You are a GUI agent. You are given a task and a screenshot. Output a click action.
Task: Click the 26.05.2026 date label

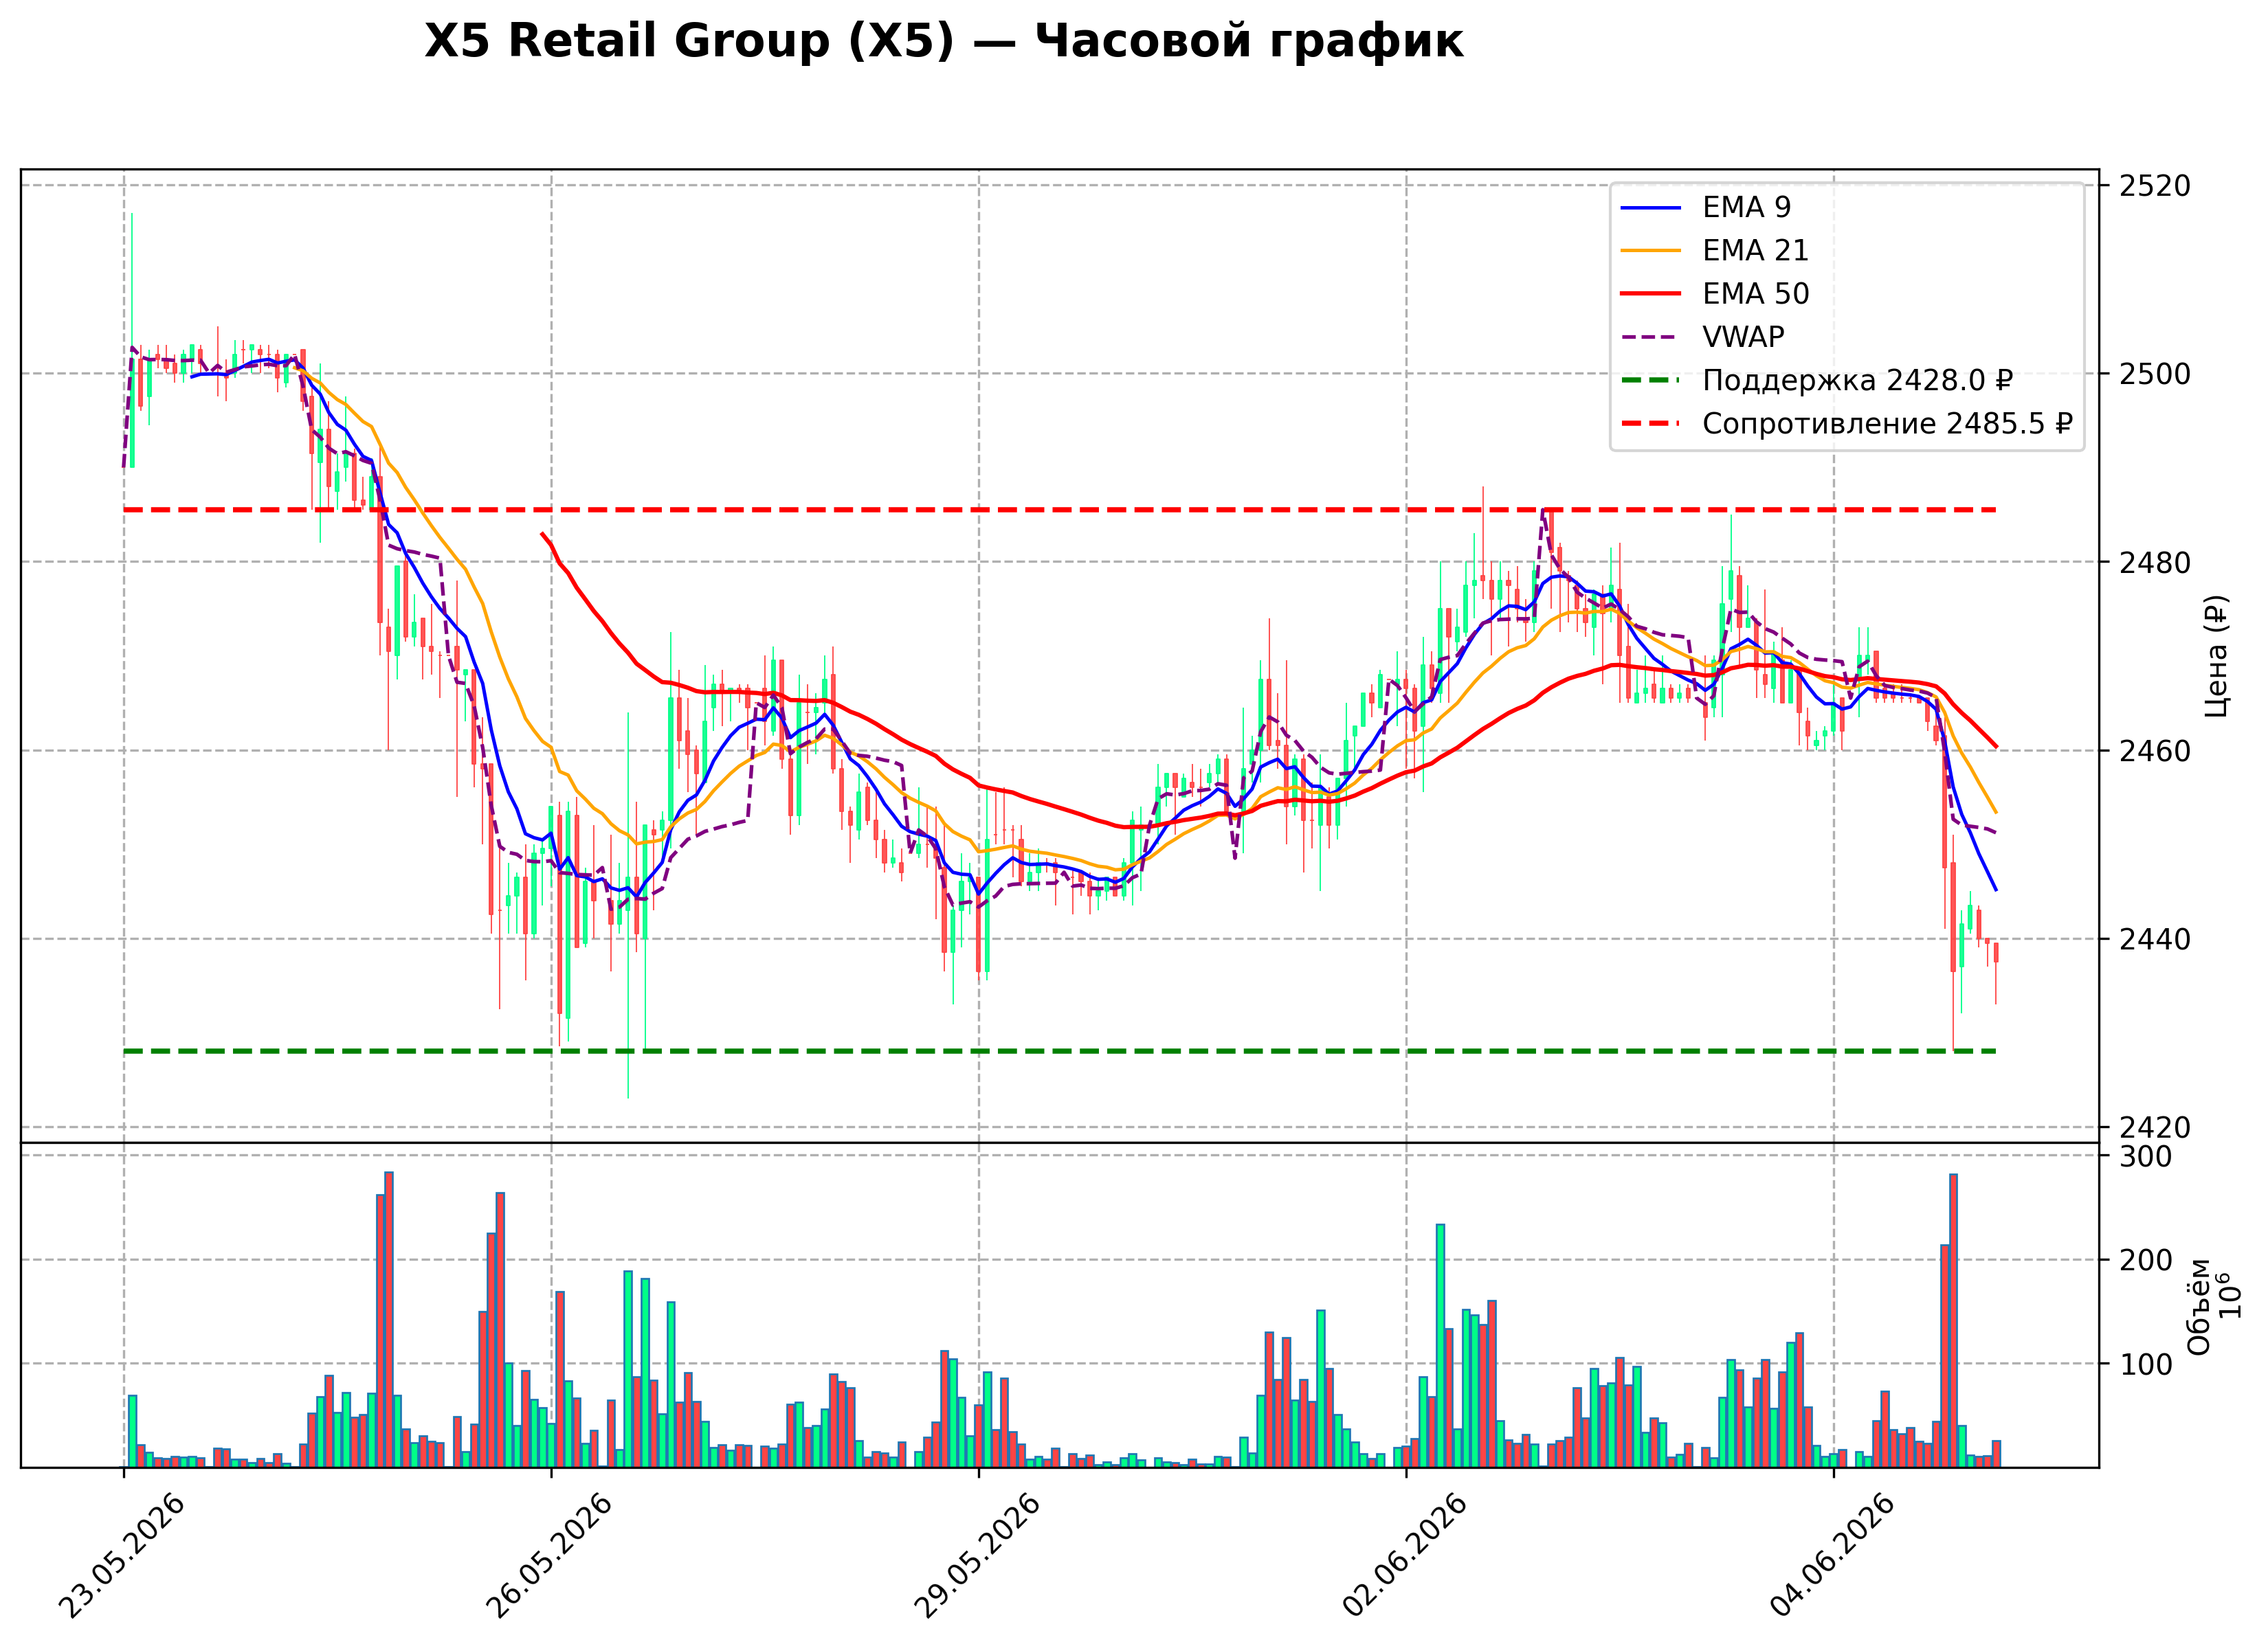(x=549, y=1556)
